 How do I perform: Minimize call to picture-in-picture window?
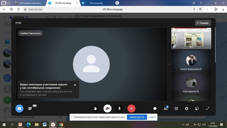click(197, 108)
